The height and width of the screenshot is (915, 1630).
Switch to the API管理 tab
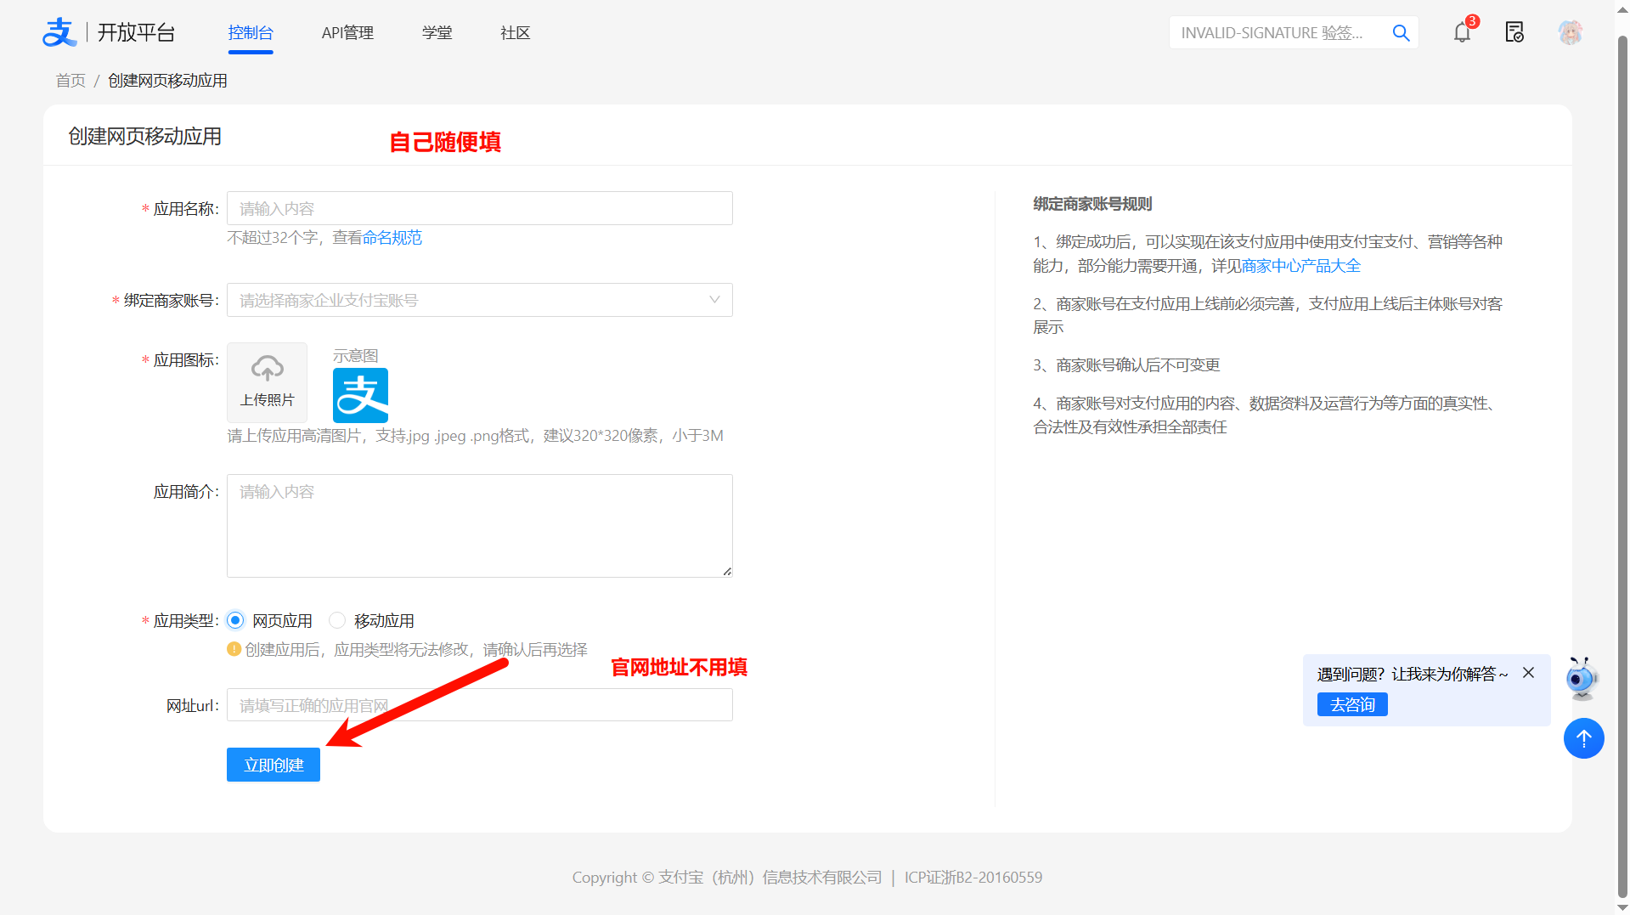tap(347, 32)
